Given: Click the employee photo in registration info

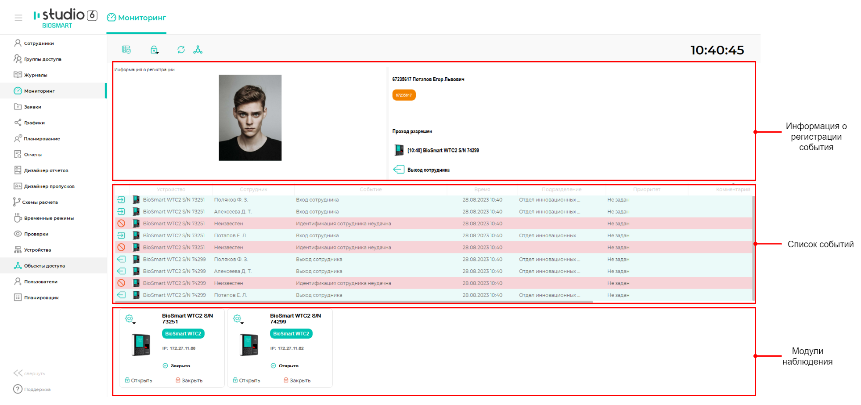Looking at the screenshot, I should click(x=250, y=118).
